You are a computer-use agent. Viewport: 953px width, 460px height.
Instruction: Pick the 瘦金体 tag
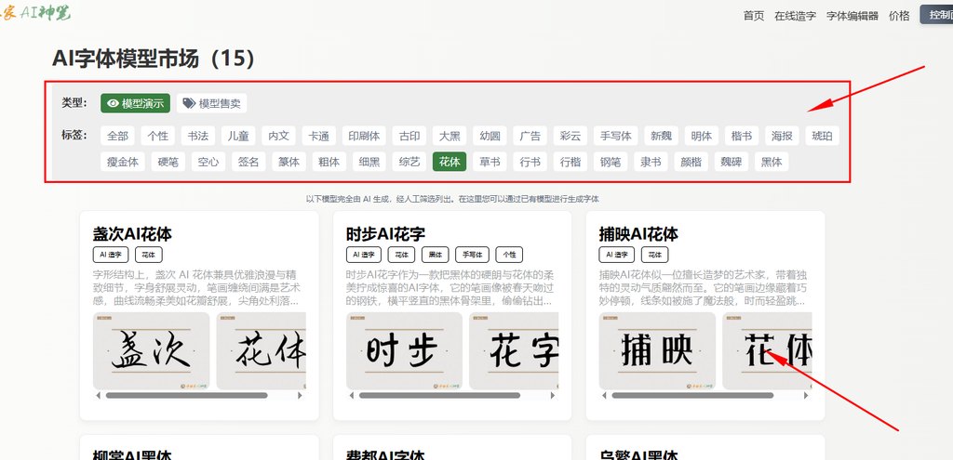[123, 162]
